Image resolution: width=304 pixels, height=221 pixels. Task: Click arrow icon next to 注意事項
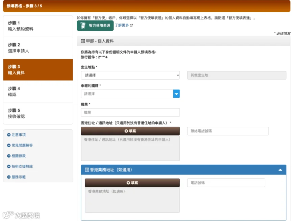9,135
